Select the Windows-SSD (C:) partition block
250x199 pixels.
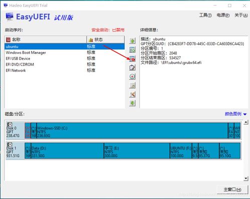coord(132,130)
